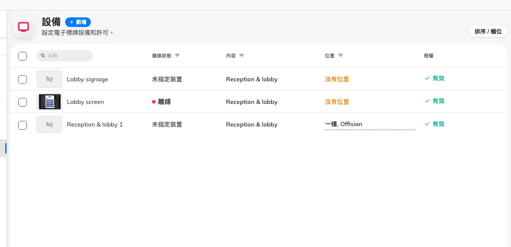Click the pink display devices icon
Image resolution: width=511 pixels, height=247 pixels.
tap(23, 27)
